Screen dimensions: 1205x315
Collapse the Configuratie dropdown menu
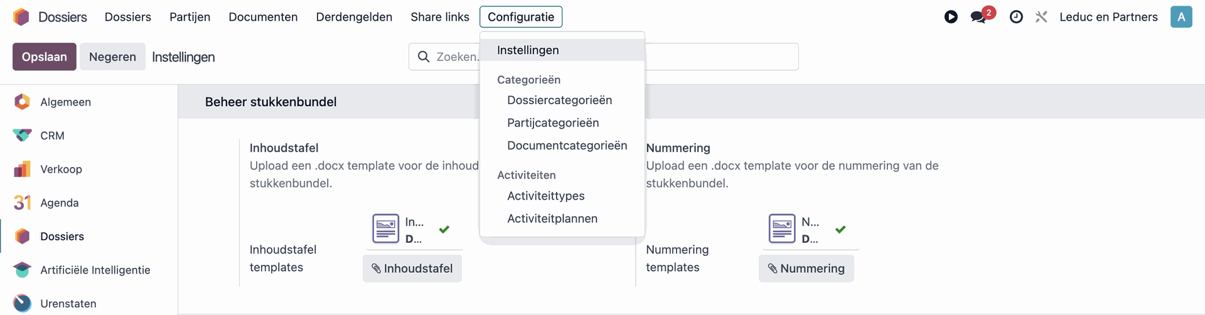pyautogui.click(x=520, y=17)
